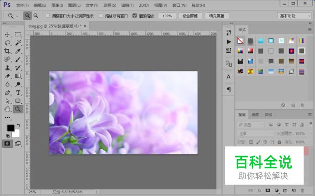The height and width of the screenshot is (196, 315).
Task: Select the Hand tool
Action: pyautogui.click(x=8, y=109)
